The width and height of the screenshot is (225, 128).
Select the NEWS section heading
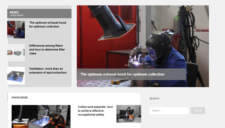click(14, 12)
